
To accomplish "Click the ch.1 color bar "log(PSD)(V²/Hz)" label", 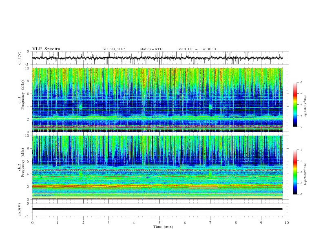I will (305, 107).
